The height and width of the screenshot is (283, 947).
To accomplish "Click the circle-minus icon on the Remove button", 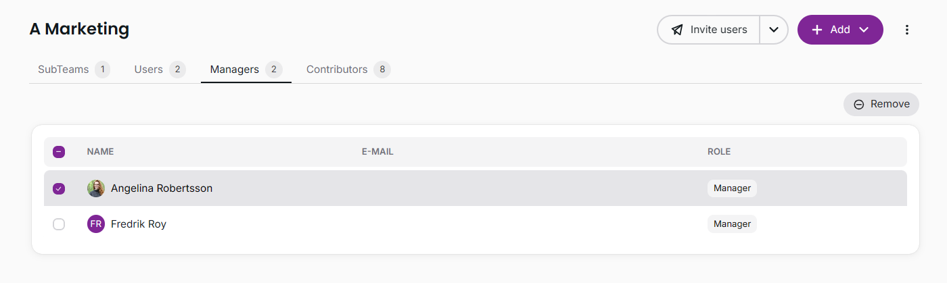I will [x=859, y=105].
